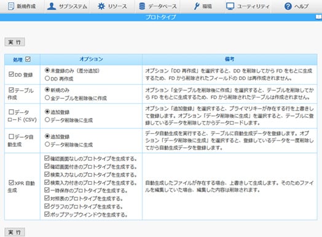Viewport: 322px width, 237px height.
Task: Click the 備考 column header
Action: (x=230, y=60)
